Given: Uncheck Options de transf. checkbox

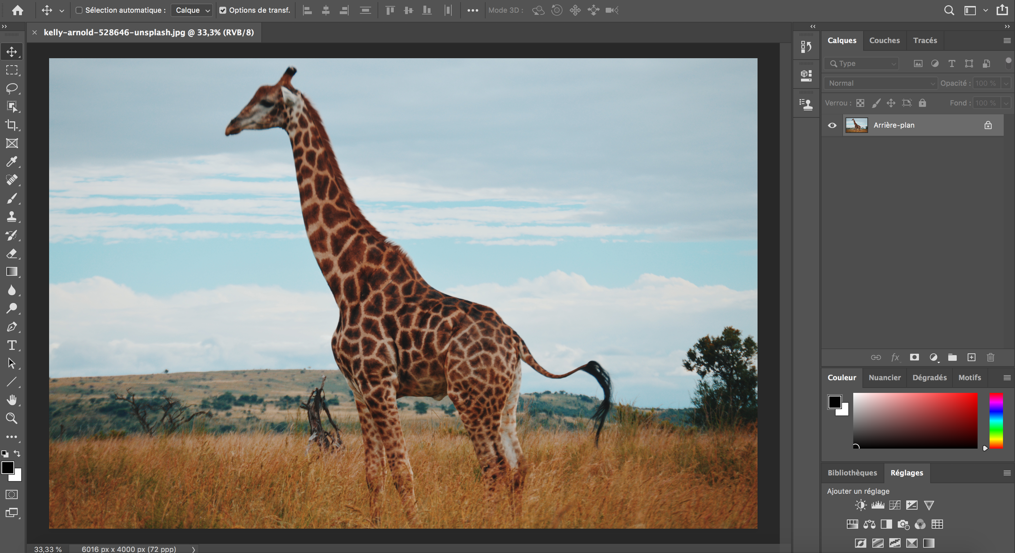Looking at the screenshot, I should click(222, 10).
